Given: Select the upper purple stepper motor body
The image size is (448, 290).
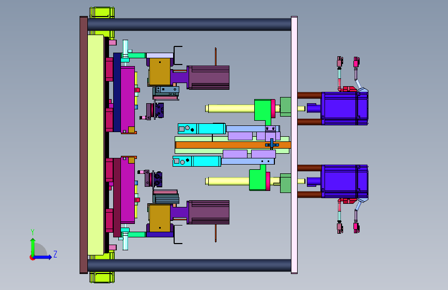Looking at the screenshot, I should [208, 77].
